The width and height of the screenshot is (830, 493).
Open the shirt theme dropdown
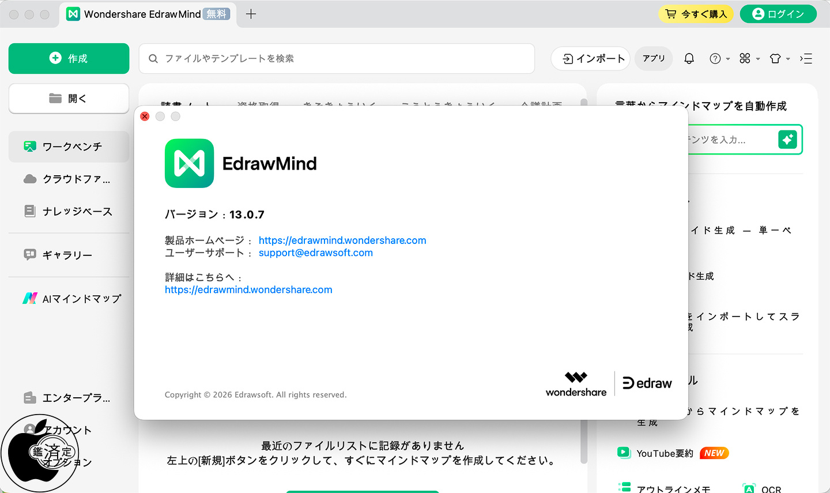779,59
